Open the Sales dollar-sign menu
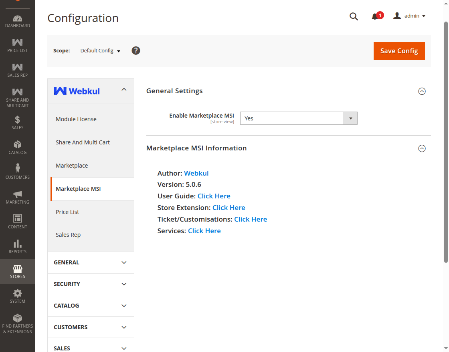The width and height of the screenshot is (449, 352). click(x=18, y=122)
